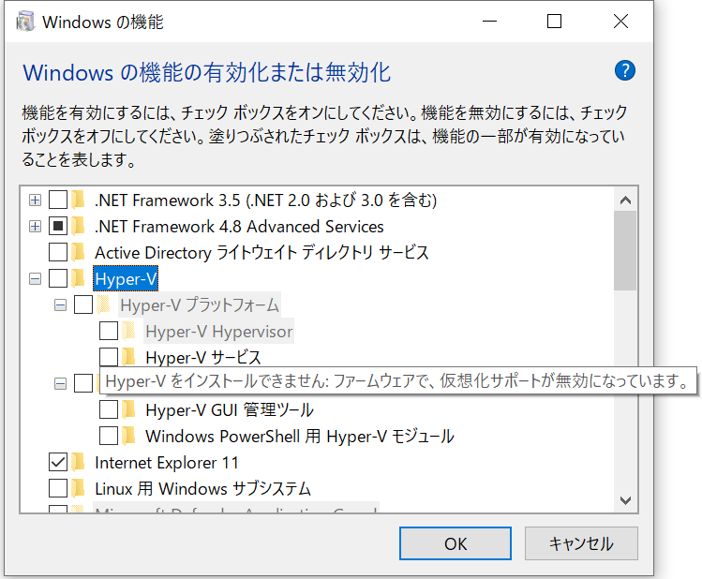
Task: Collapse the Hyper-V tree node
Action: coord(35,279)
